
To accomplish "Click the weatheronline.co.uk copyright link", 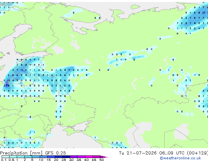I will coord(180,158).
